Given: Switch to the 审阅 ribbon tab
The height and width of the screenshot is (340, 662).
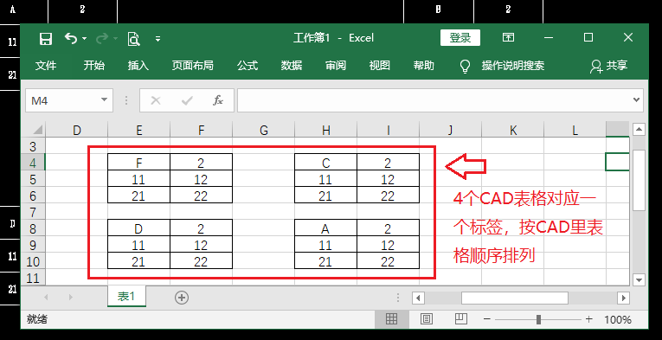Looking at the screenshot, I should [336, 66].
